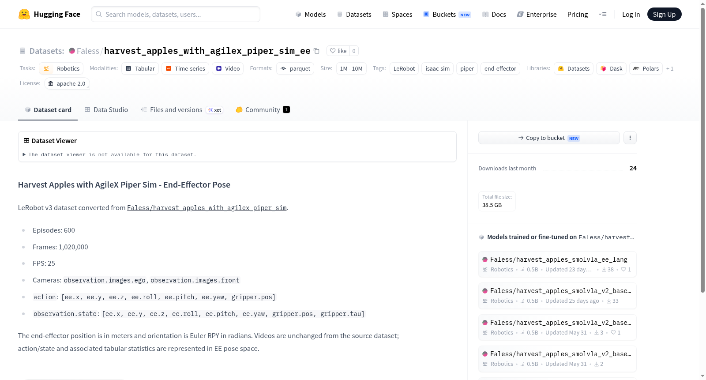Open the Faless/harvest_apples_with_agilex_piper_sim source link
Viewport: 706px width, 380px height.
coord(207,208)
